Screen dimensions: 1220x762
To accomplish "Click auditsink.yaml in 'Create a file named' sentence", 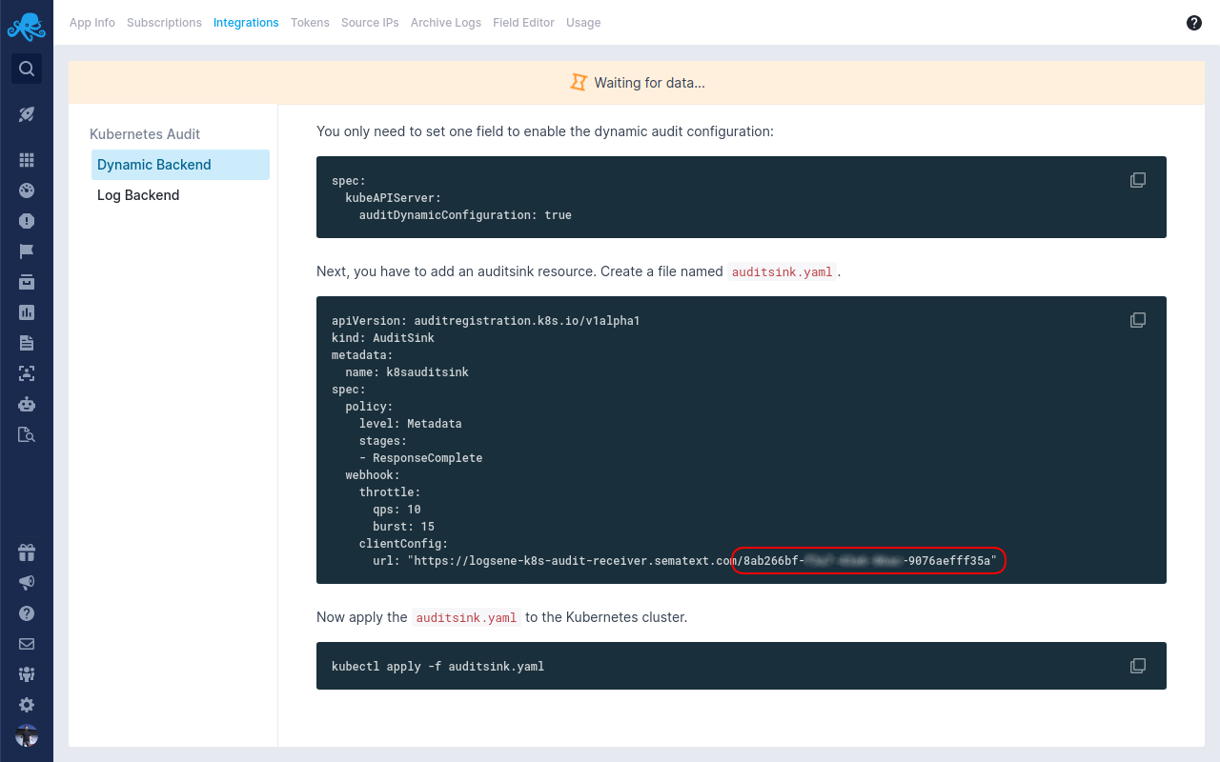I will coord(783,272).
